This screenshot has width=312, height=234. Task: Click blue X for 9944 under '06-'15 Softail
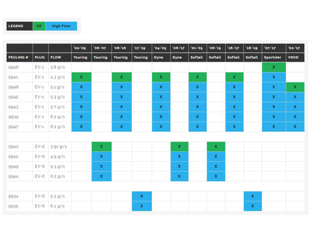click(x=216, y=176)
